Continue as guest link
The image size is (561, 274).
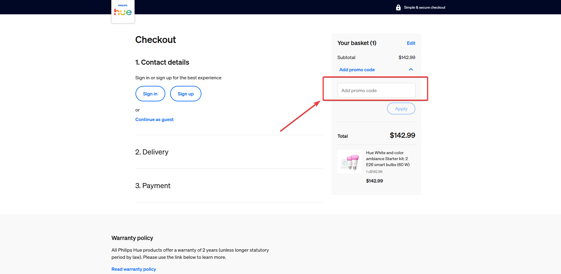click(x=154, y=120)
